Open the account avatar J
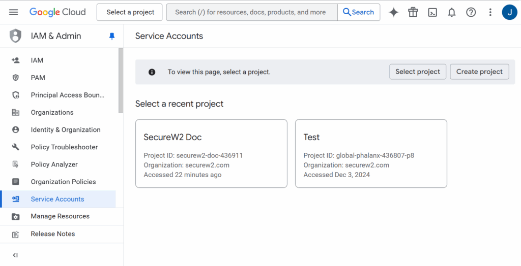 pyautogui.click(x=510, y=12)
